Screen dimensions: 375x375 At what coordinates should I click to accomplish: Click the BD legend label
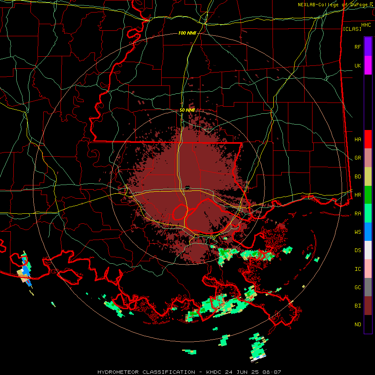[357, 177]
